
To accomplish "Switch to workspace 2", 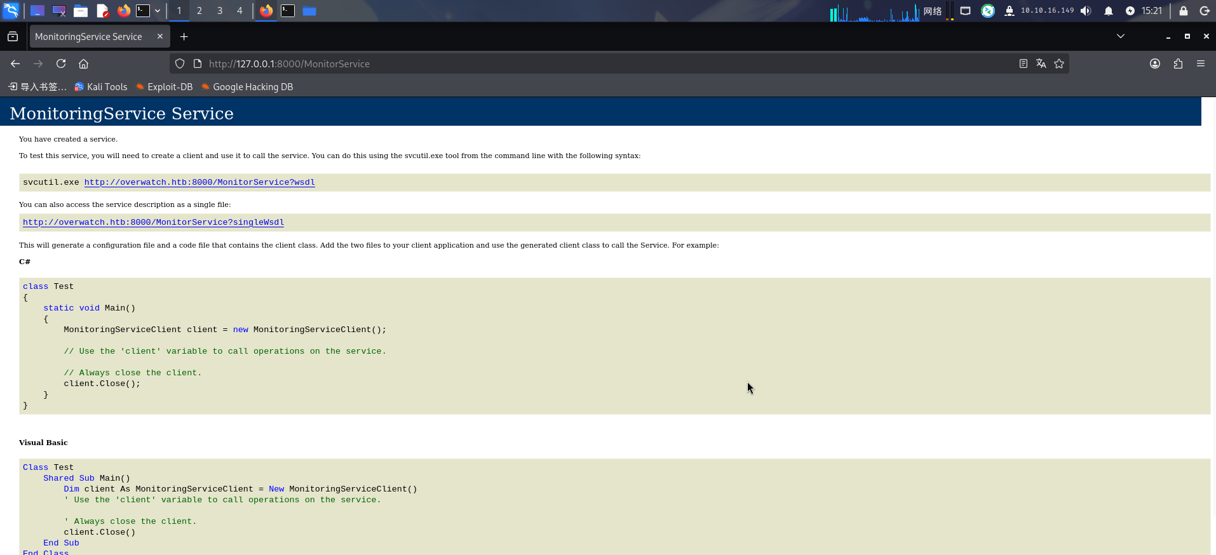I will point(199,11).
